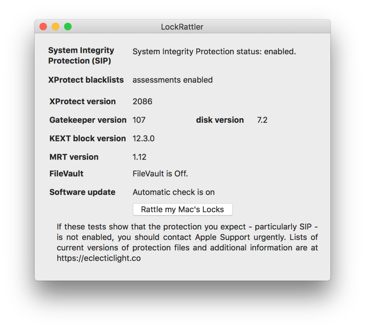Minimize the window using the yellow button
This screenshot has height=330, width=365.
55,27
